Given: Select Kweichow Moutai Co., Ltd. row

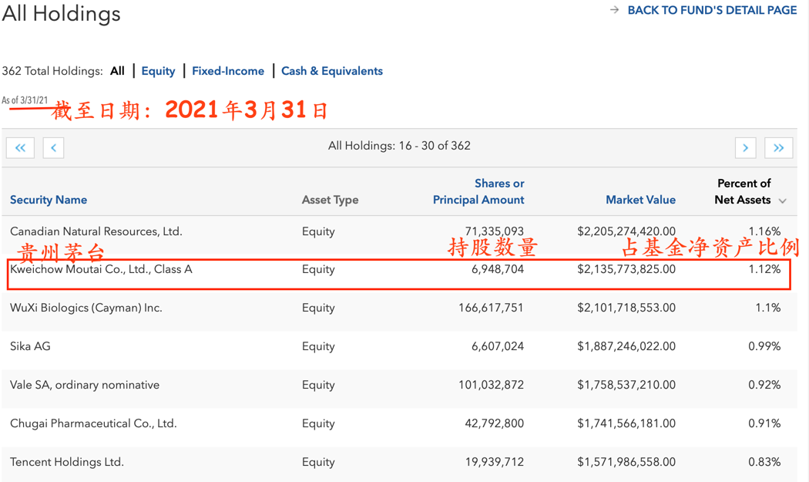Looking at the screenshot, I should 101,269.
